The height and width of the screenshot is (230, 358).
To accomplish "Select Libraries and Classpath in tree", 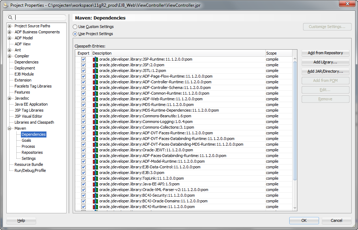I will pos(34,122).
